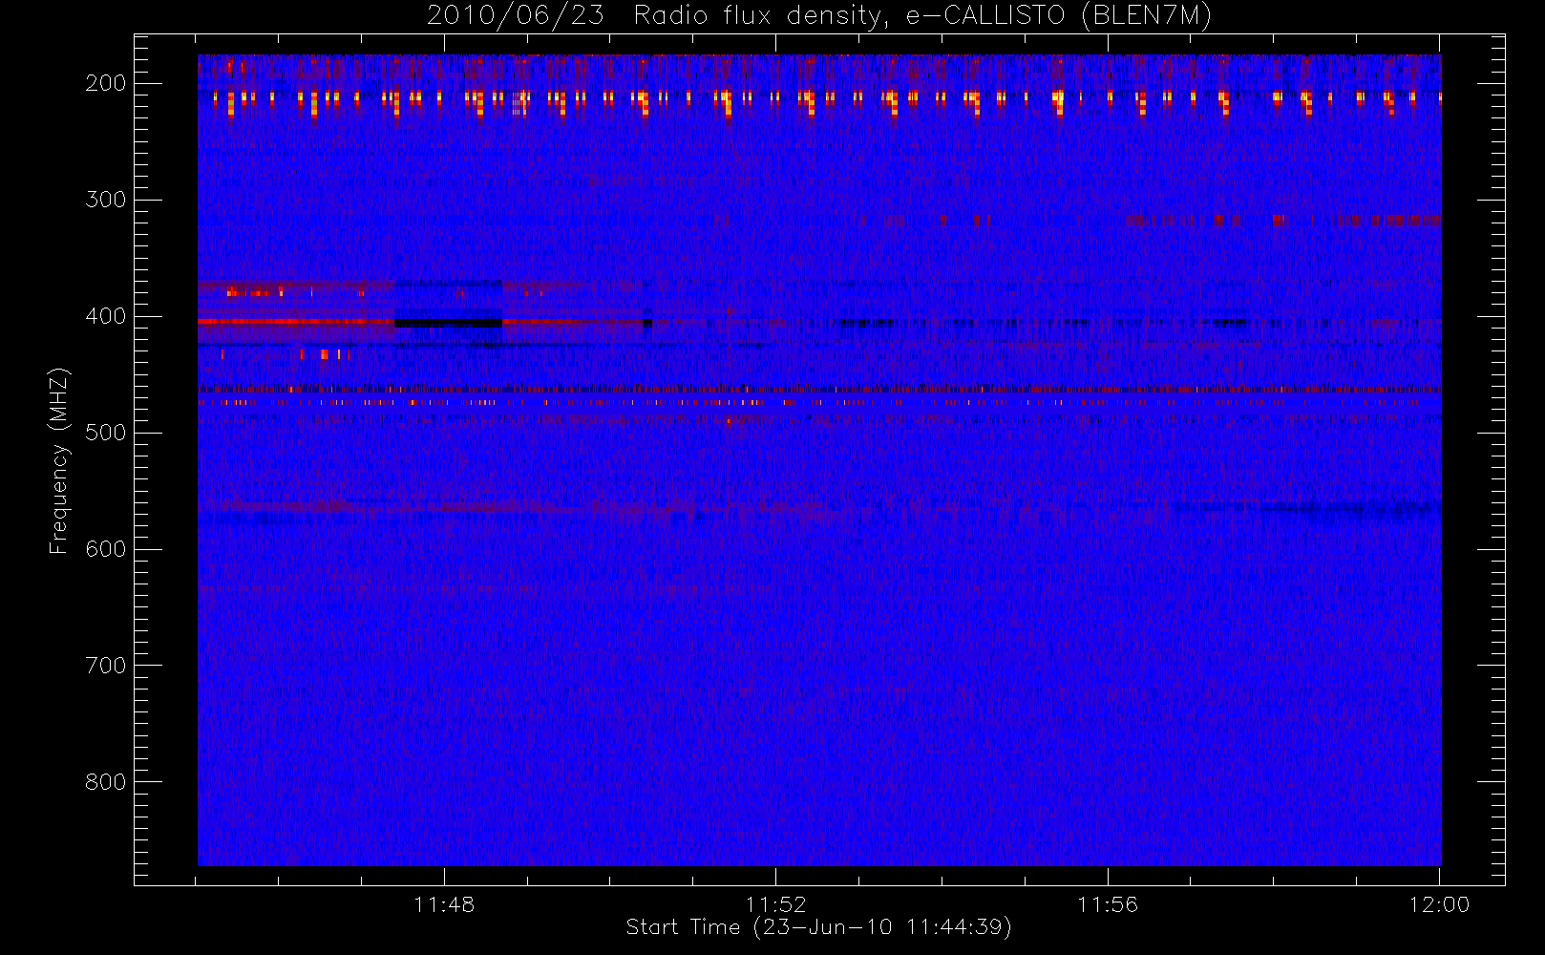1545x955 pixels.
Task: Click the bright red 400 MHz band before 11:47
Action: [296, 322]
